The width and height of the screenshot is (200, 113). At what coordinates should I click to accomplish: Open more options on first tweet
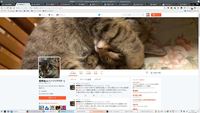pyautogui.click(x=110, y=95)
